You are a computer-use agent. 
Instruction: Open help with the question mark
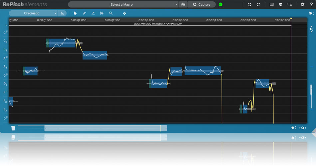point(311,4)
